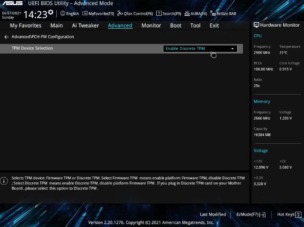Click the 06/27/2021 date
The height and width of the screenshot is (227, 304).
(x=11, y=13)
